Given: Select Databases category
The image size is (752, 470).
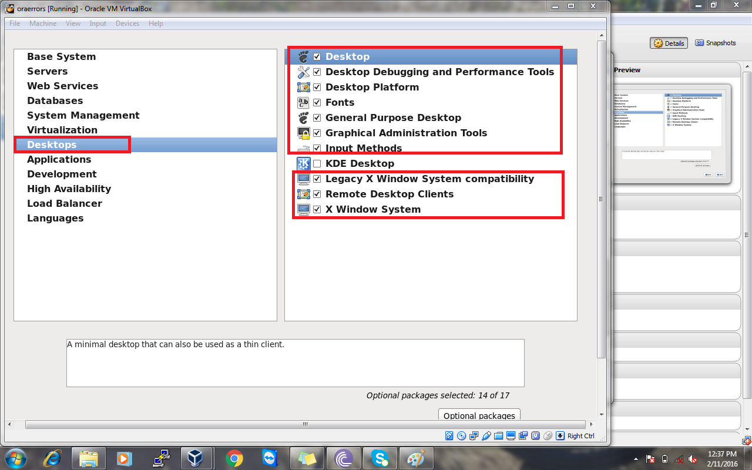Looking at the screenshot, I should coord(55,100).
